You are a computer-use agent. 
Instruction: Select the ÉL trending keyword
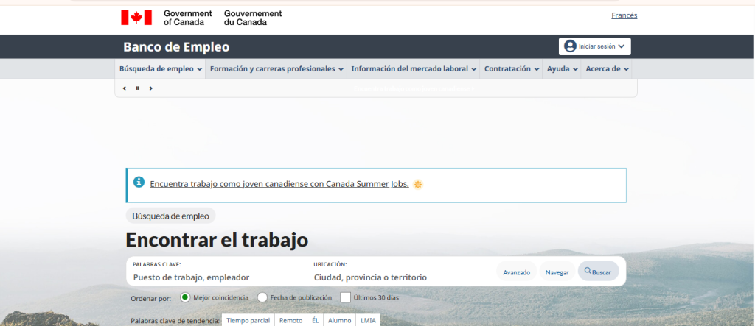click(316, 320)
